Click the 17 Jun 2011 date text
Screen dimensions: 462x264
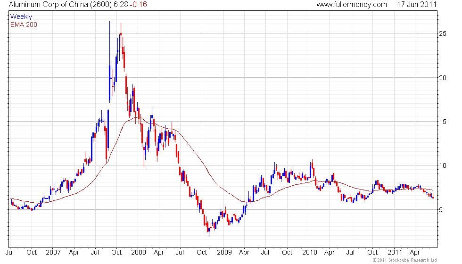click(416, 5)
